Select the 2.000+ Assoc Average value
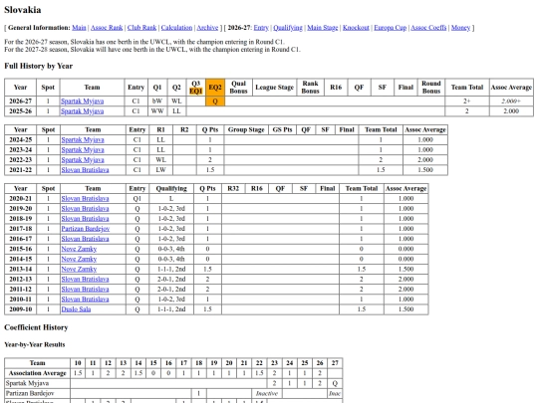Screen dimensions: 538x403 511,101
